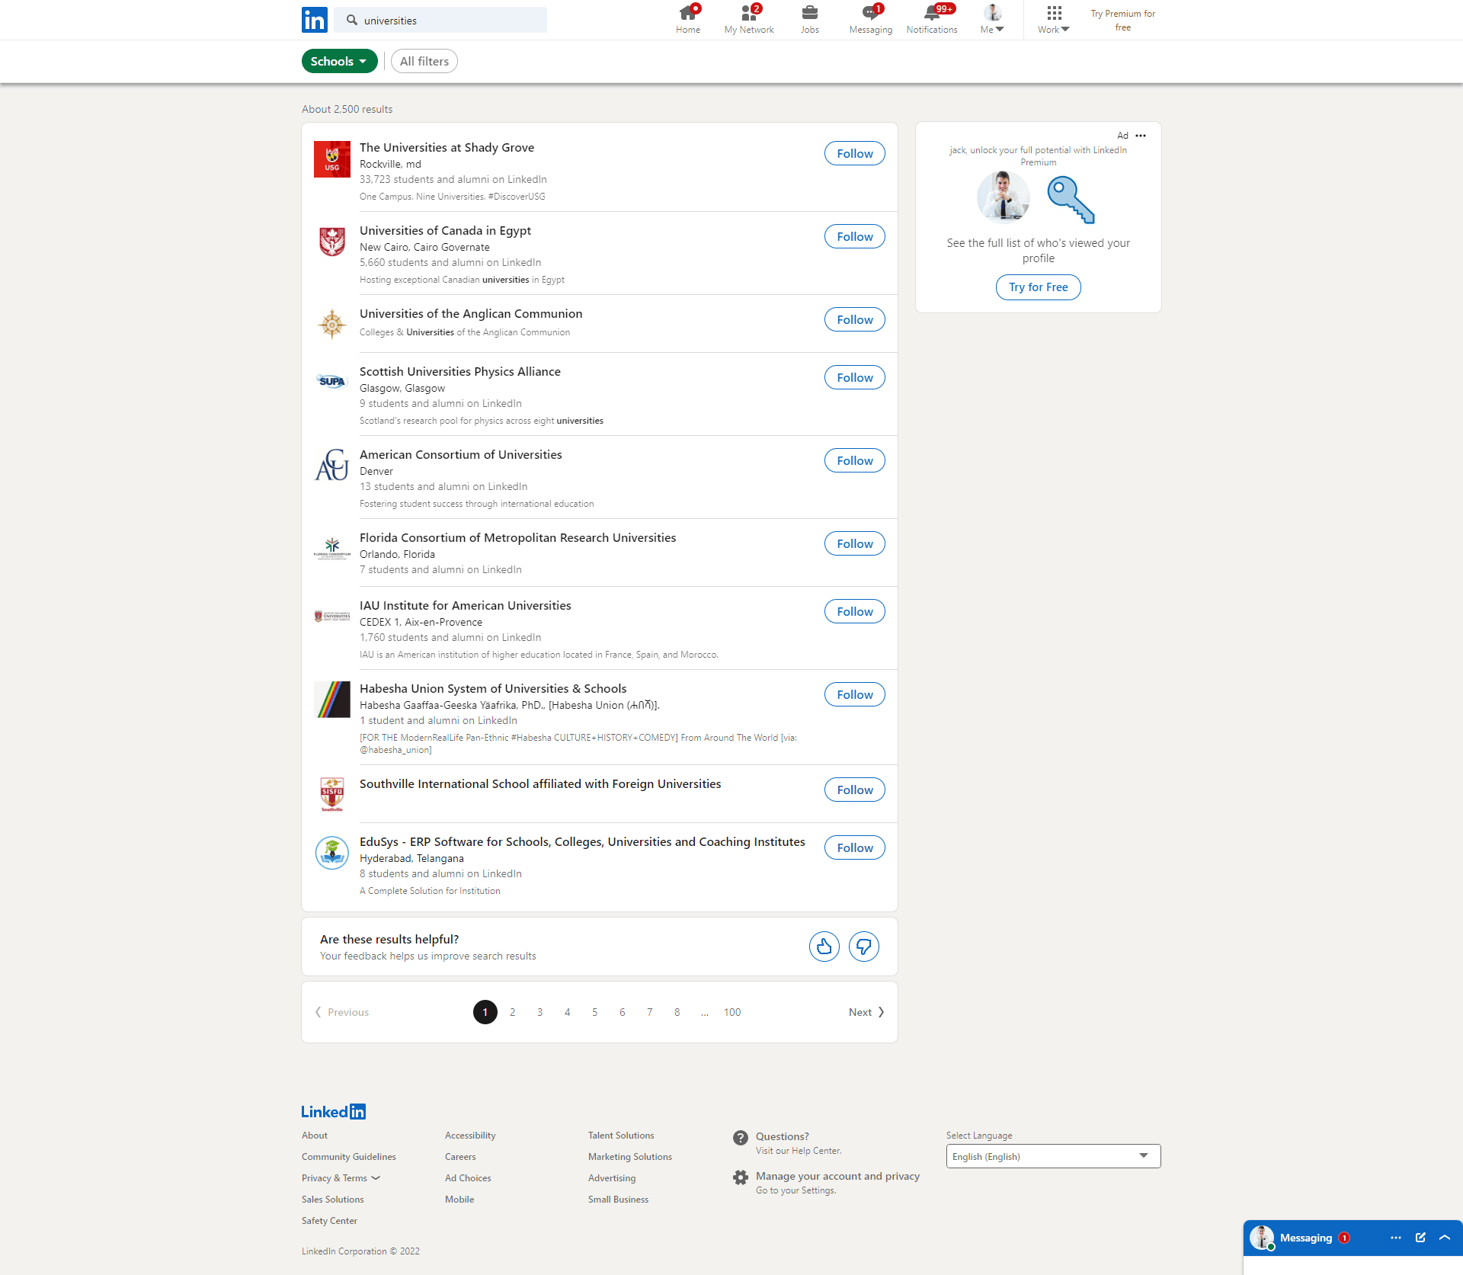The height and width of the screenshot is (1275, 1463).
Task: Follow Scottish Universities Physics Alliance
Action: [x=855, y=377]
